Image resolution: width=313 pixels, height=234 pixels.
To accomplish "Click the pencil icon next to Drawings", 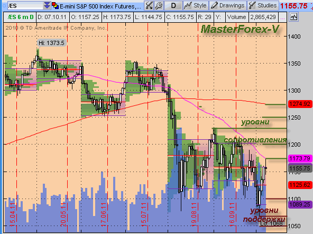I will [214, 6].
